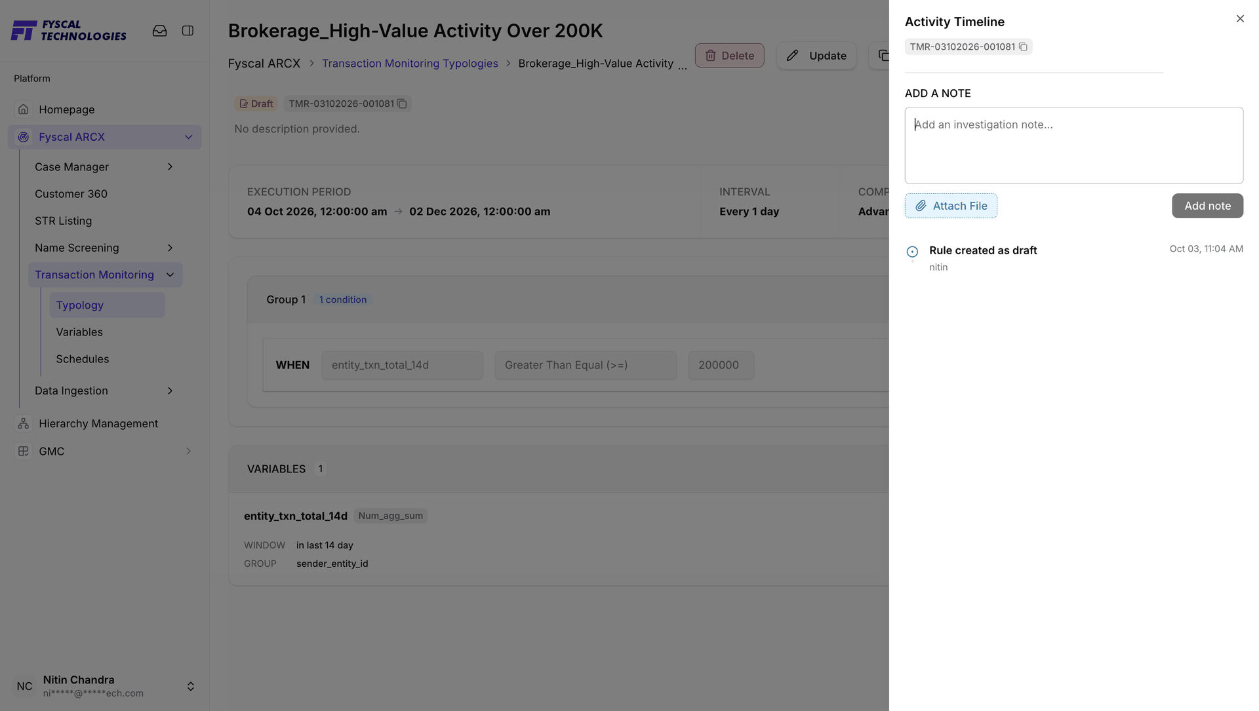This screenshot has height=711, width=1259.
Task: Close the Activity Timeline panel
Action: [x=1240, y=19]
